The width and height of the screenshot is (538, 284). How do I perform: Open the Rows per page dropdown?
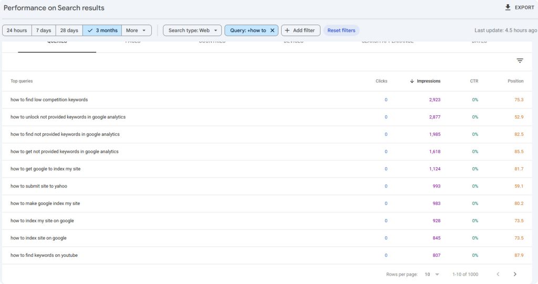[x=432, y=274]
